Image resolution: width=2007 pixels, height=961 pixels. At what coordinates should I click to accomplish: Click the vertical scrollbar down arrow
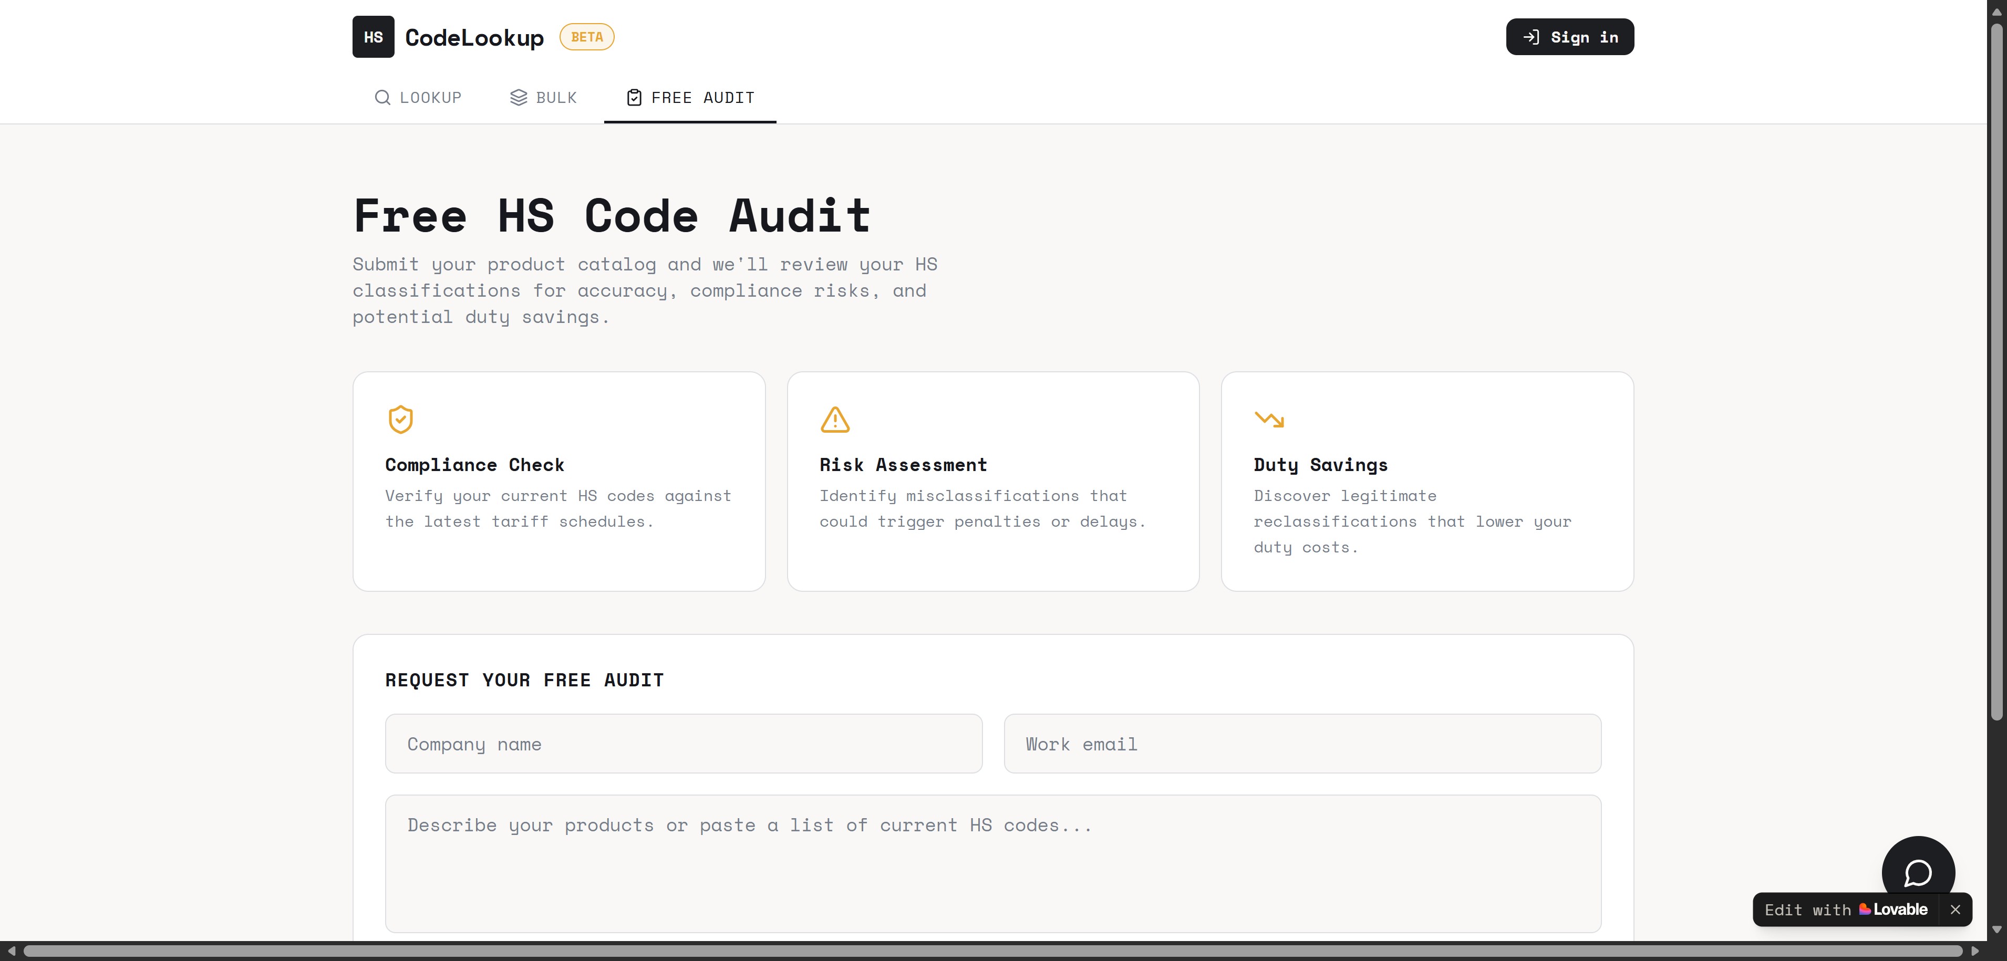click(x=1996, y=928)
